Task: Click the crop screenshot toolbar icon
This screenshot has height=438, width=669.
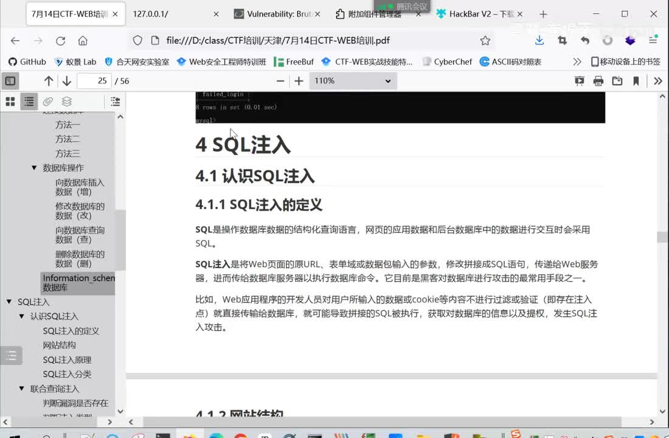Action: pyautogui.click(x=563, y=41)
